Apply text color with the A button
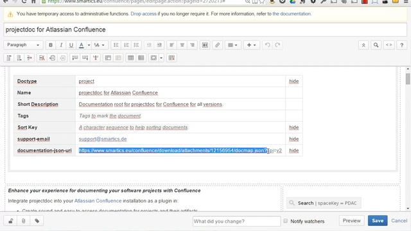The image size is (411, 231). click(x=82, y=45)
